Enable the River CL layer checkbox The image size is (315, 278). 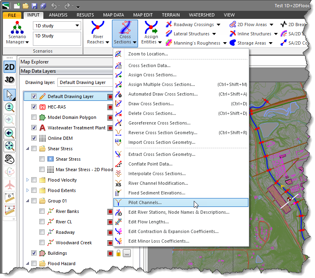[42, 222]
